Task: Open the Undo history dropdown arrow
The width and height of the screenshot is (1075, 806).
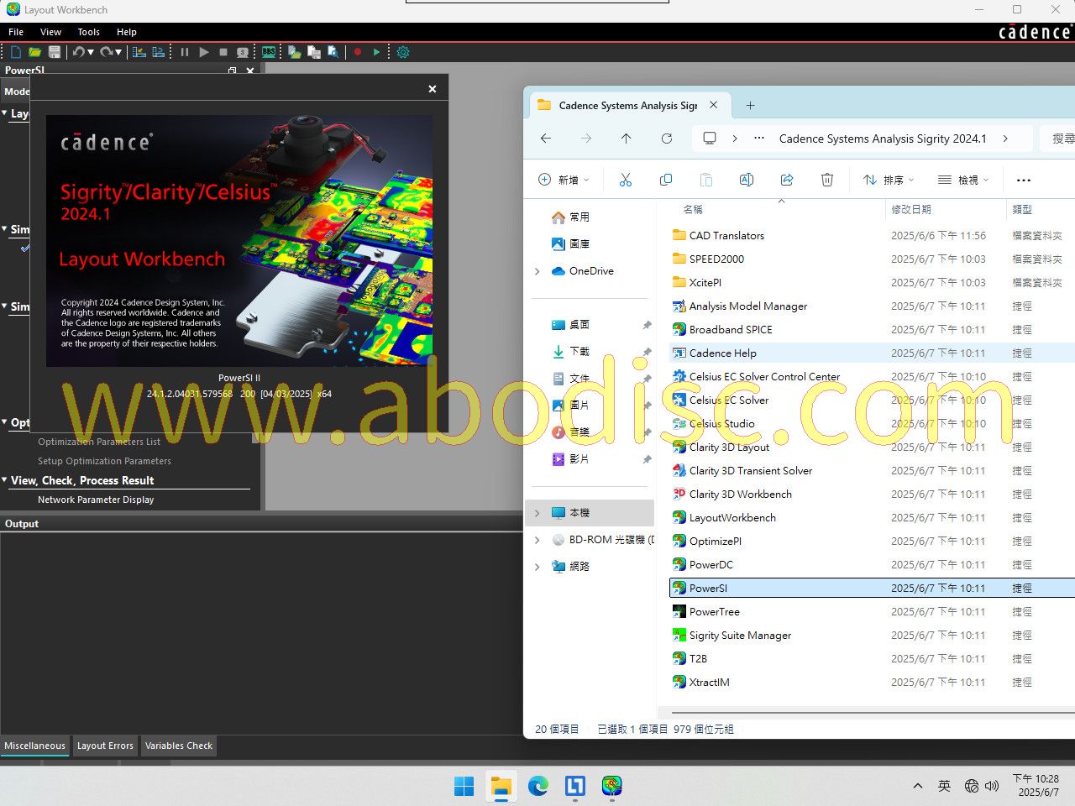Action: (x=91, y=52)
